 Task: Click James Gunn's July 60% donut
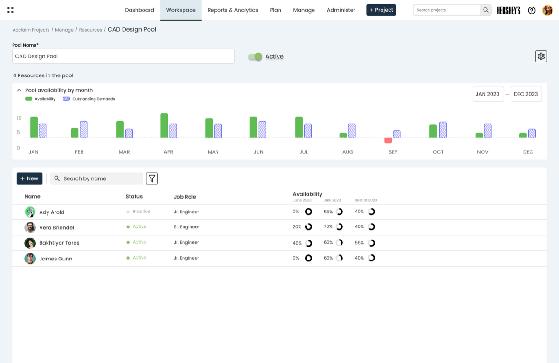(x=339, y=258)
